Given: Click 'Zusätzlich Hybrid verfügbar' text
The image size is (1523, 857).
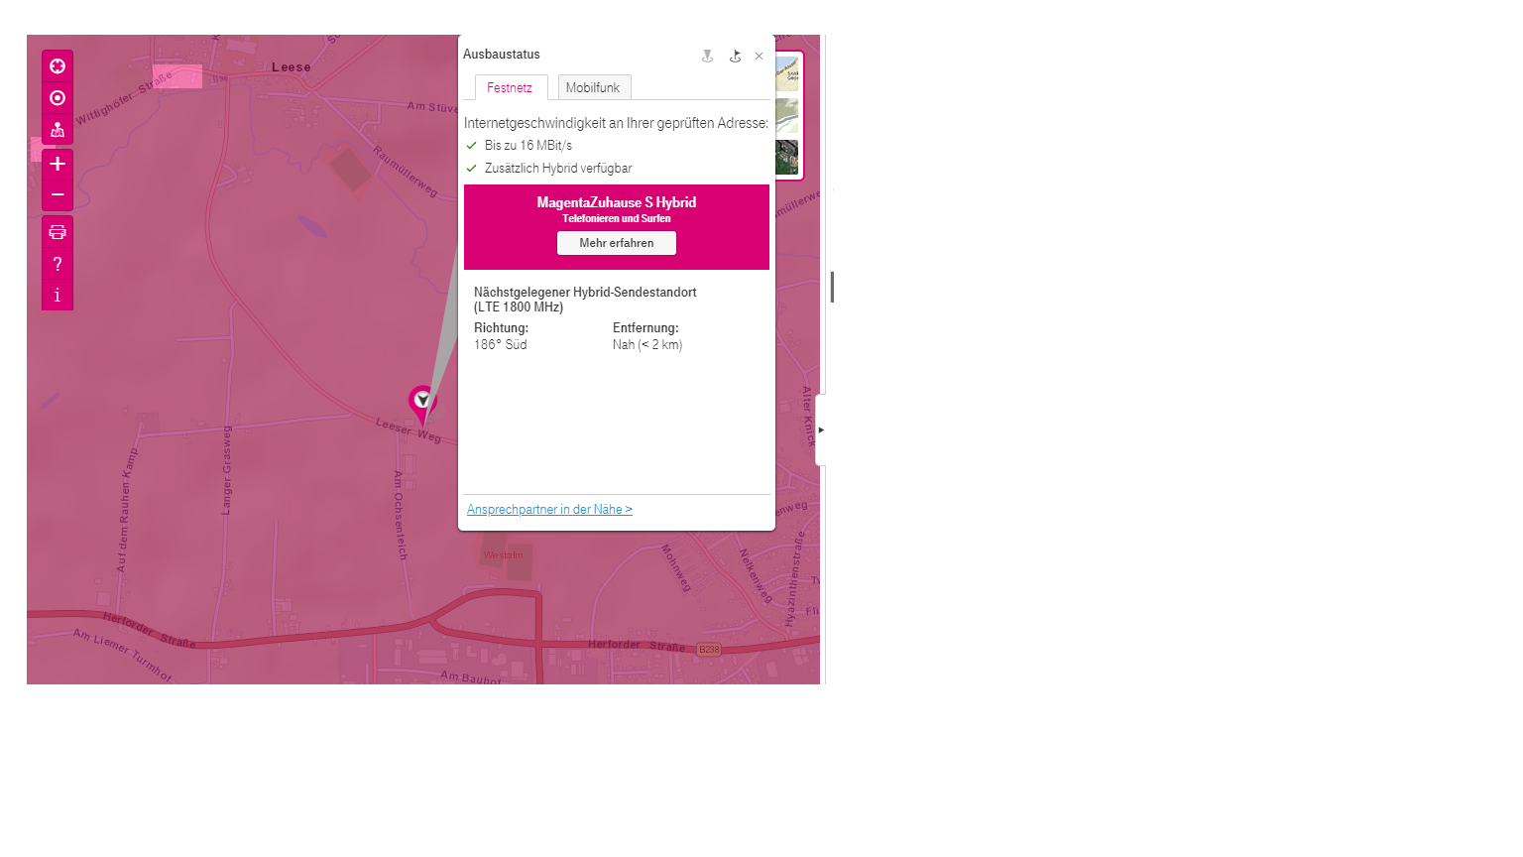Looking at the screenshot, I should point(558,169).
